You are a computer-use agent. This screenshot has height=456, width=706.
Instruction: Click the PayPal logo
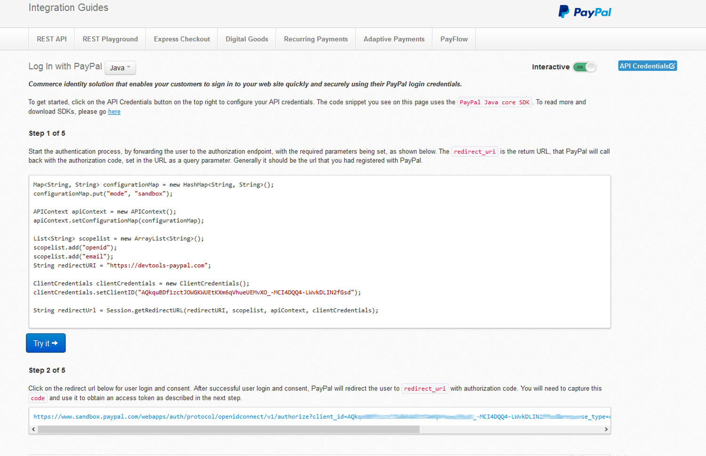click(x=585, y=12)
